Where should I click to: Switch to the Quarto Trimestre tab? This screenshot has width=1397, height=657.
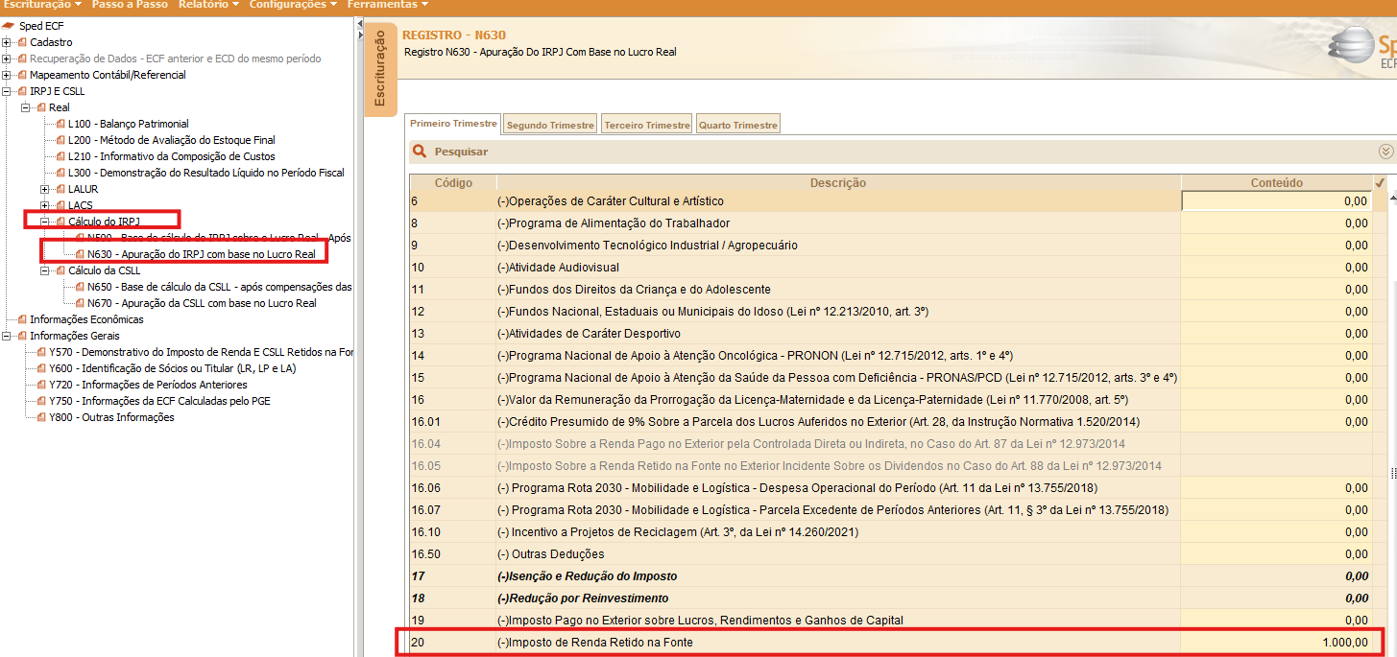click(x=738, y=125)
